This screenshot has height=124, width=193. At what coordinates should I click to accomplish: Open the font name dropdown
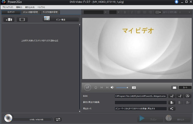95,12
